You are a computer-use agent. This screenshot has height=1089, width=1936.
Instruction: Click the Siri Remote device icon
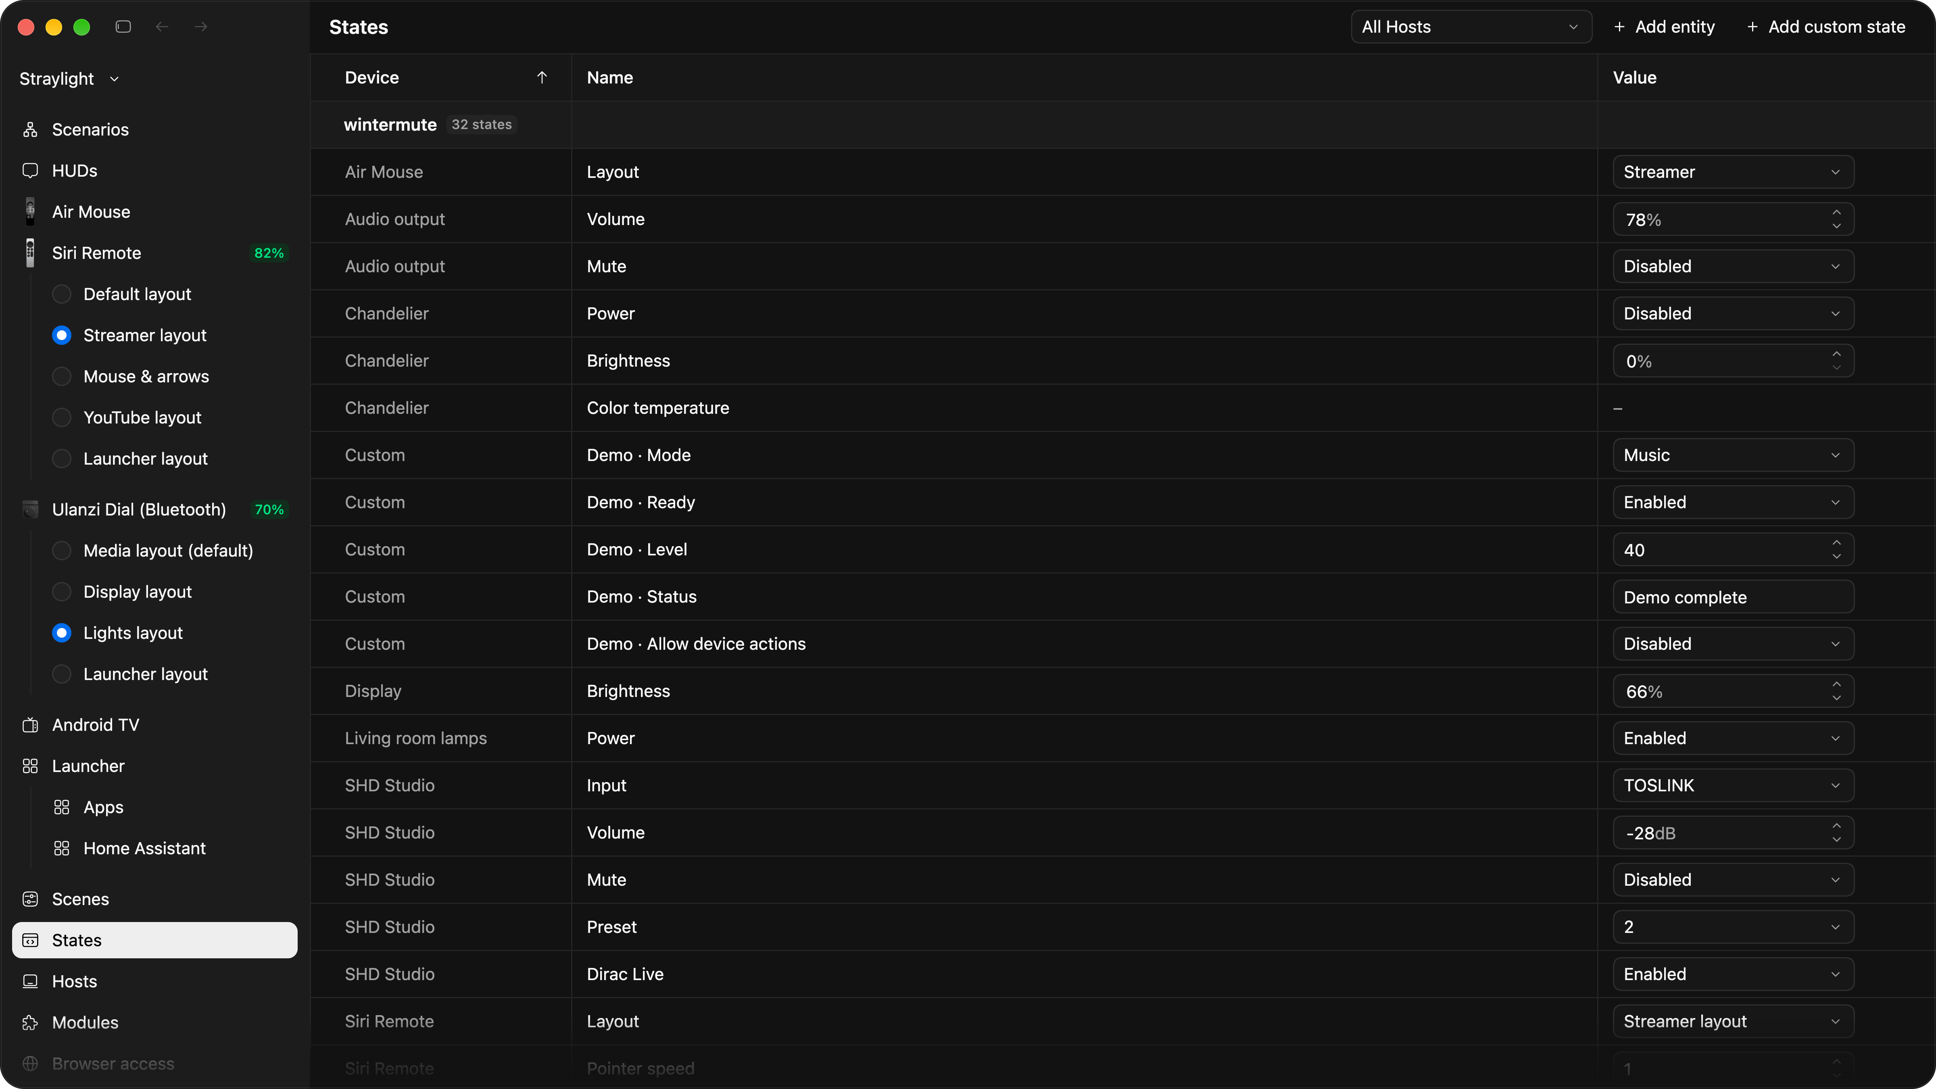point(30,252)
